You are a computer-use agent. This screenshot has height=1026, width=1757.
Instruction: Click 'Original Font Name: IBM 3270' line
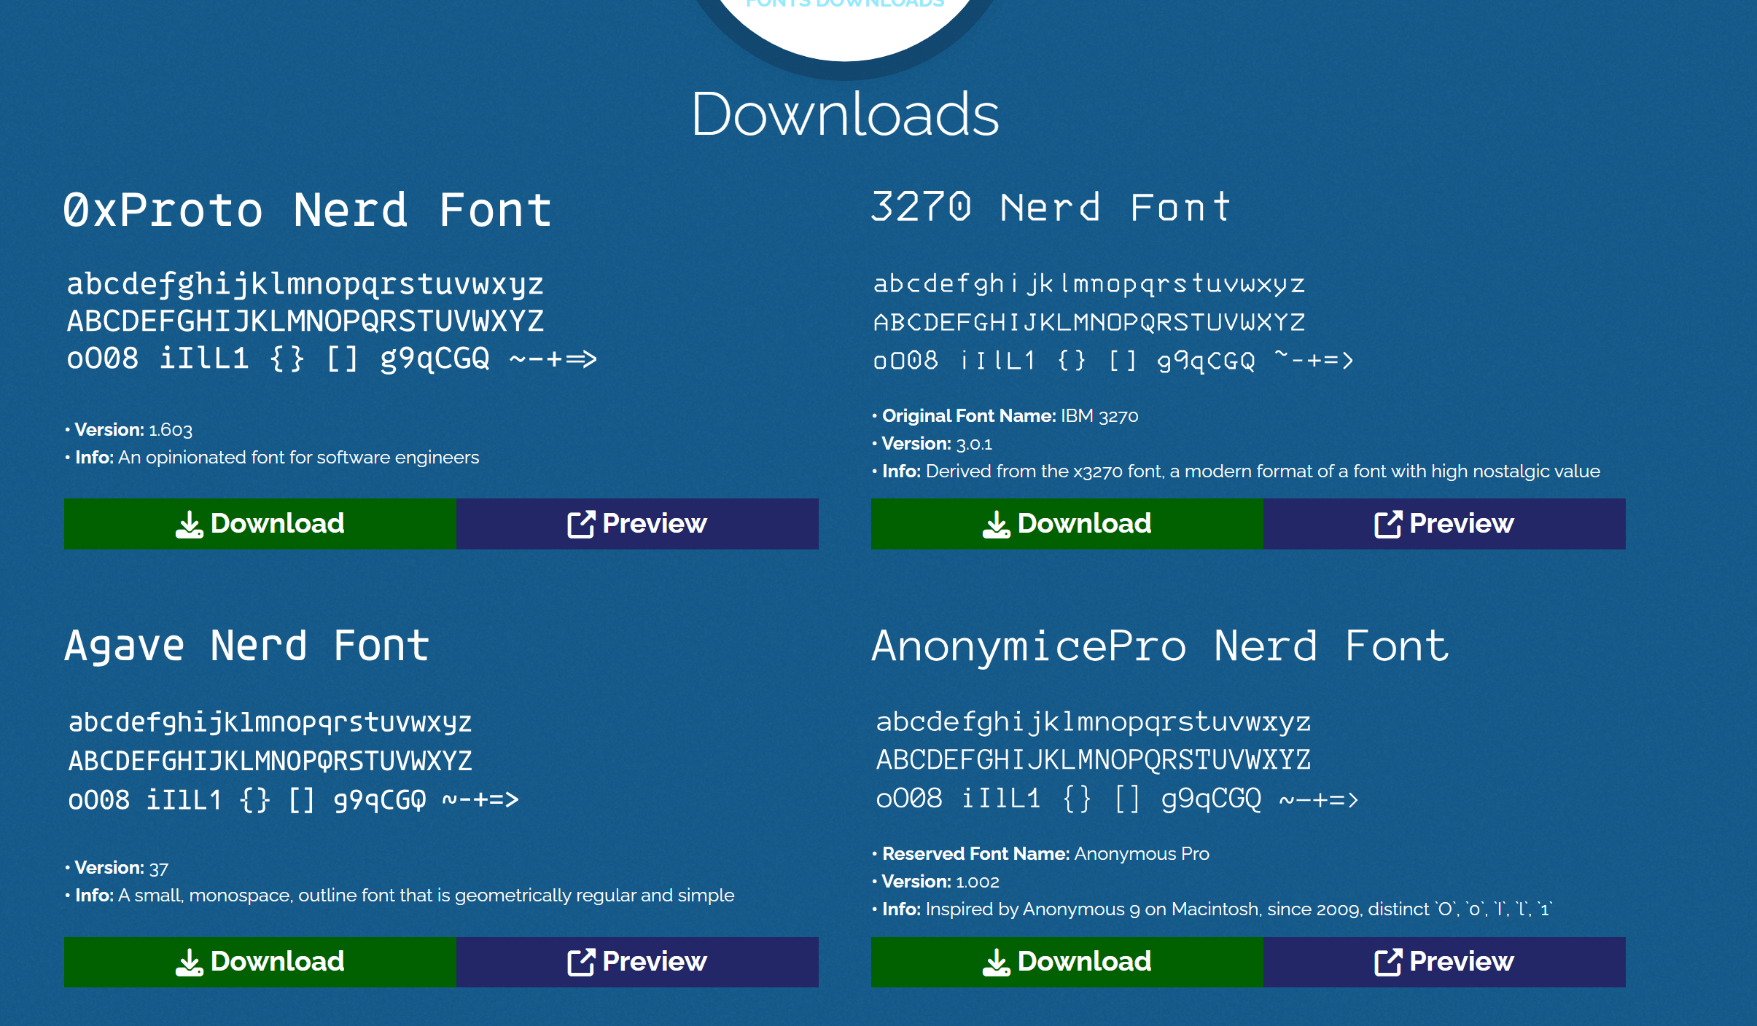pyautogui.click(x=1005, y=416)
